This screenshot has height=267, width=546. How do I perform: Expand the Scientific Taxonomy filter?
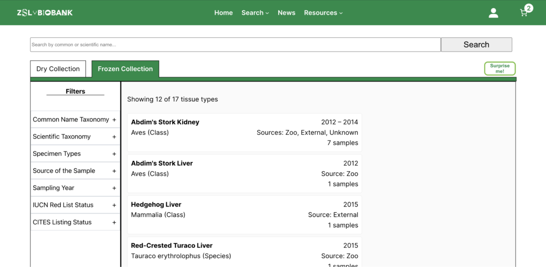[75, 137]
